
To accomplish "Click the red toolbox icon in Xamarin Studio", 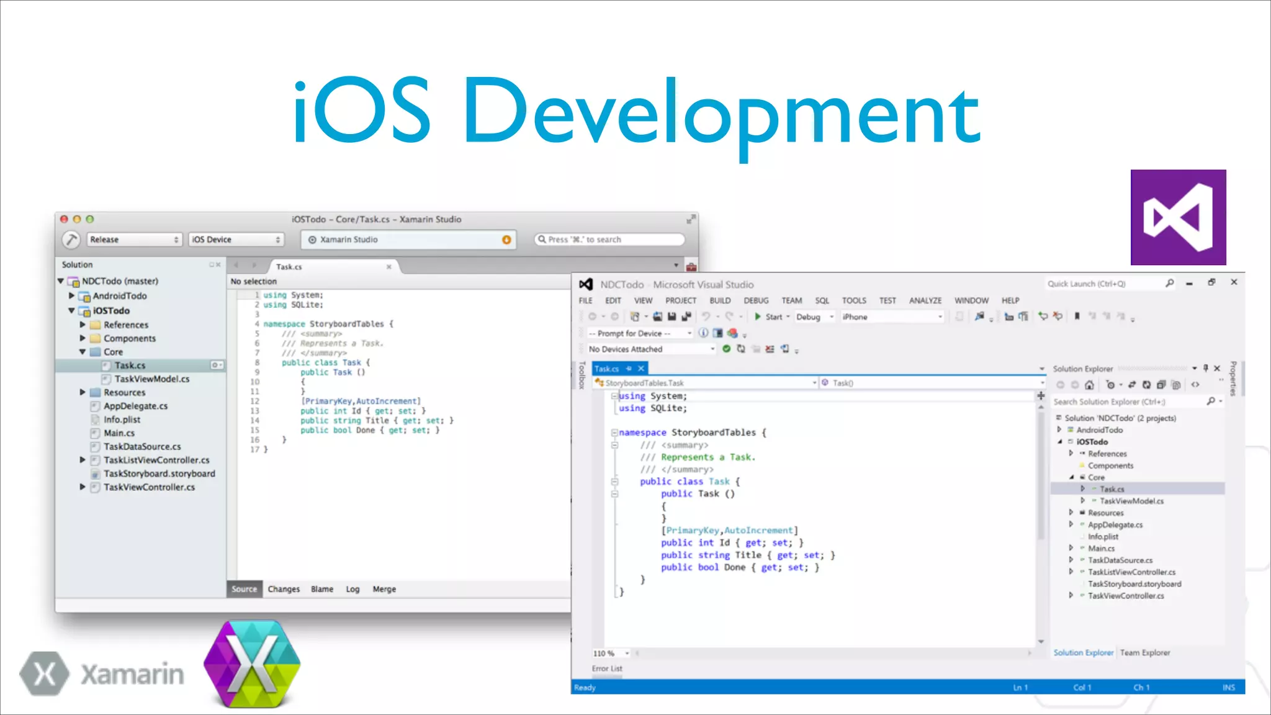I will [691, 267].
